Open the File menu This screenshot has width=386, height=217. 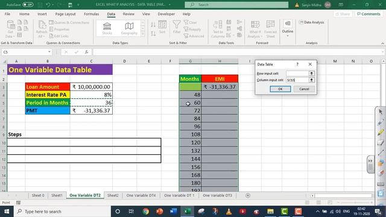(7, 14)
